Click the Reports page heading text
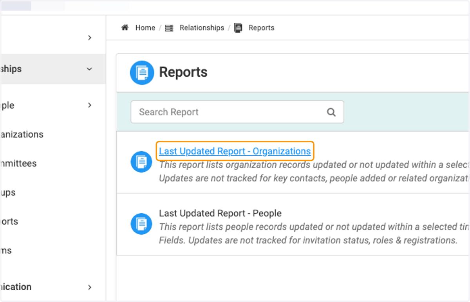Screen dimensions: 470x302 (183, 72)
